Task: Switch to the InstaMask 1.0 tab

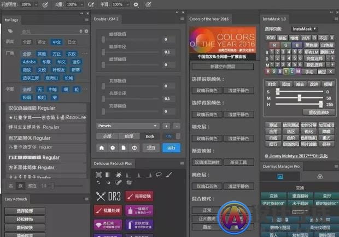Action: coord(274,19)
